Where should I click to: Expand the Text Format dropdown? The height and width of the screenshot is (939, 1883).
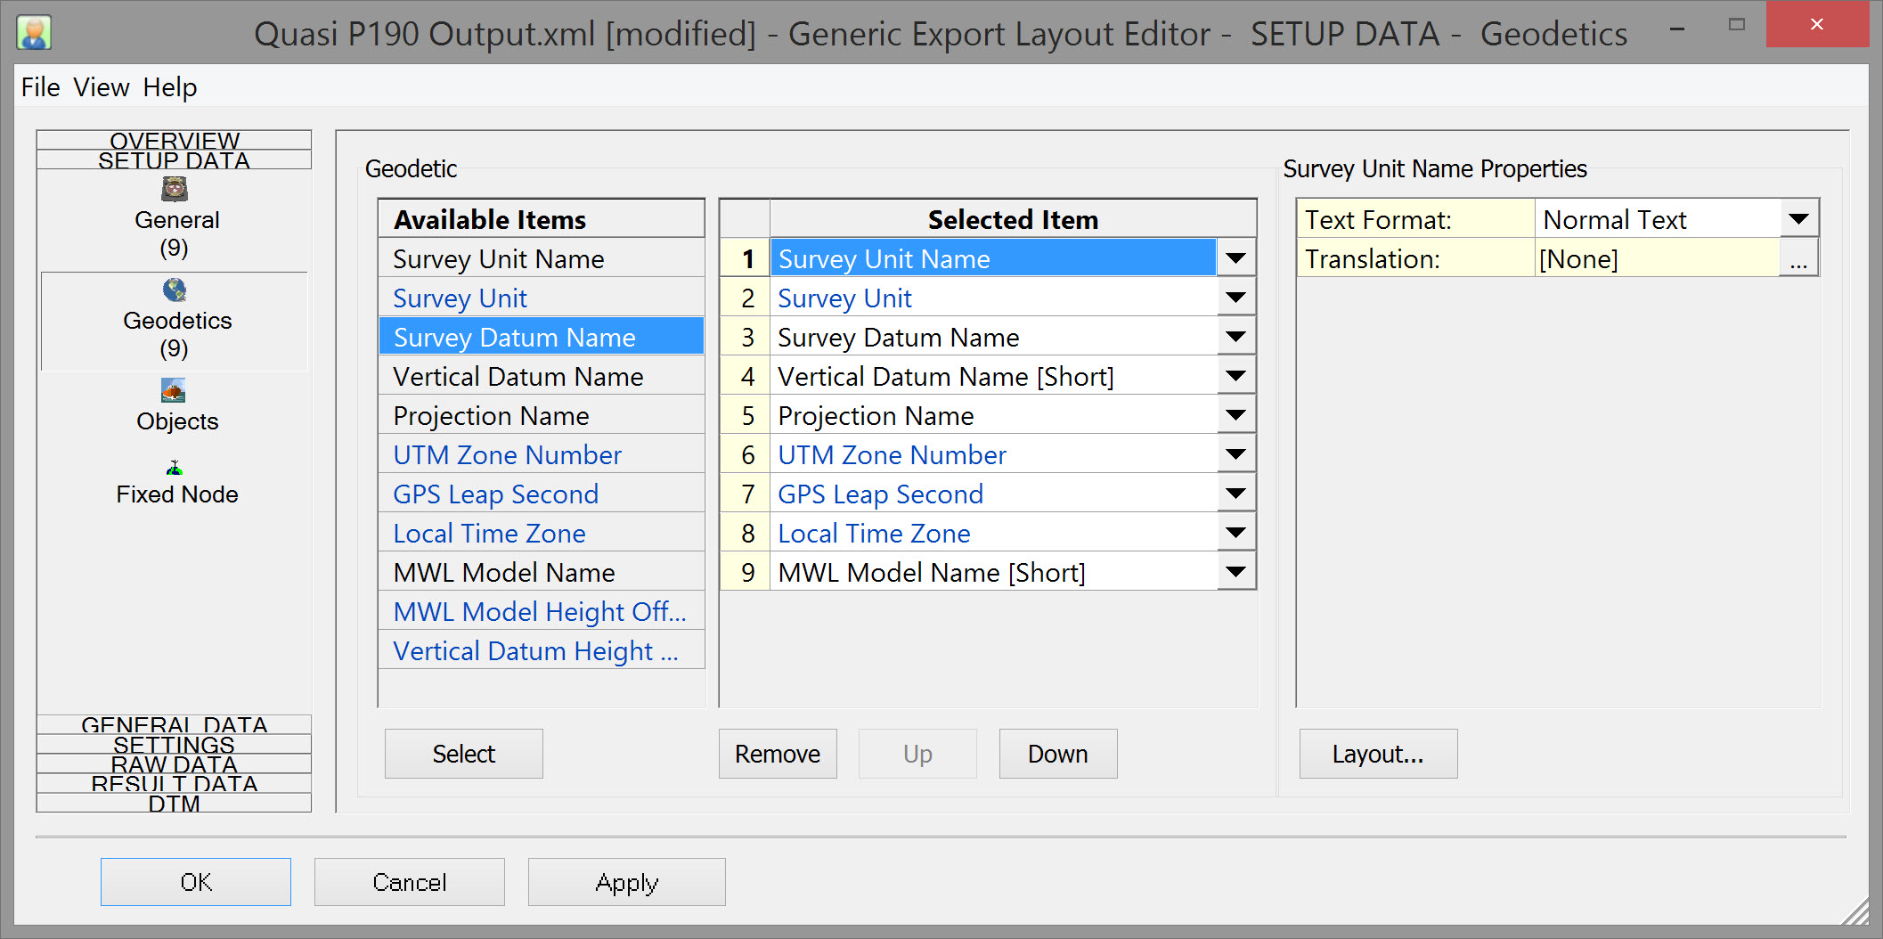pyautogui.click(x=1798, y=219)
